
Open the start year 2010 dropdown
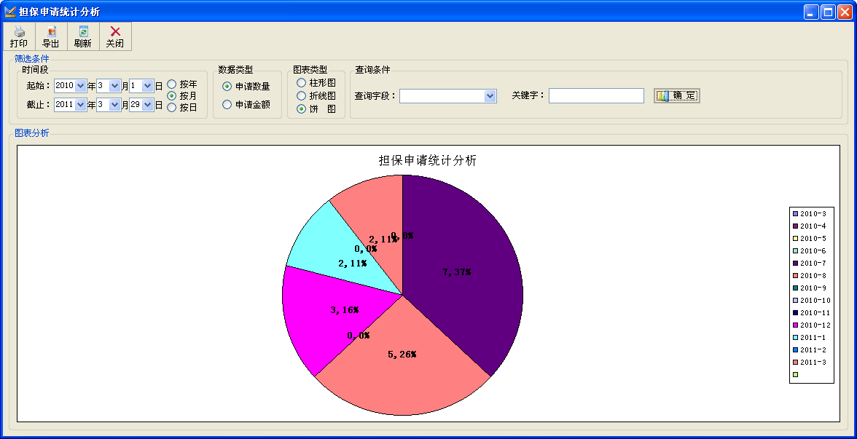pos(80,86)
